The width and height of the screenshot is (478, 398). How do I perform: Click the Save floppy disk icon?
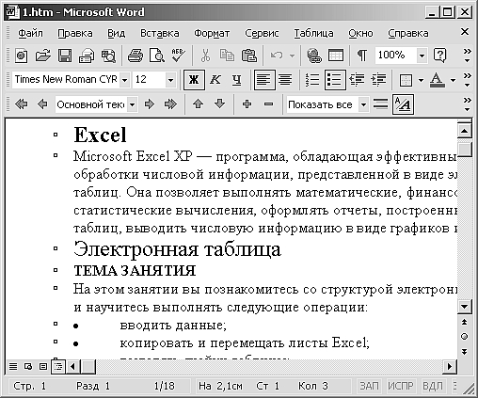coord(65,56)
